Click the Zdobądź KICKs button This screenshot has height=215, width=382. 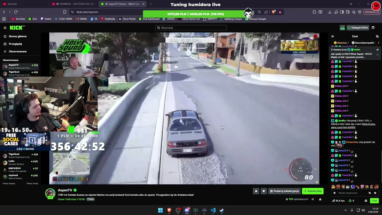tap(358, 28)
